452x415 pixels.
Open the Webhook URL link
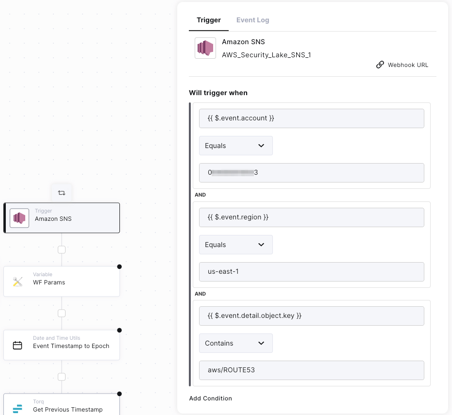[x=408, y=65]
